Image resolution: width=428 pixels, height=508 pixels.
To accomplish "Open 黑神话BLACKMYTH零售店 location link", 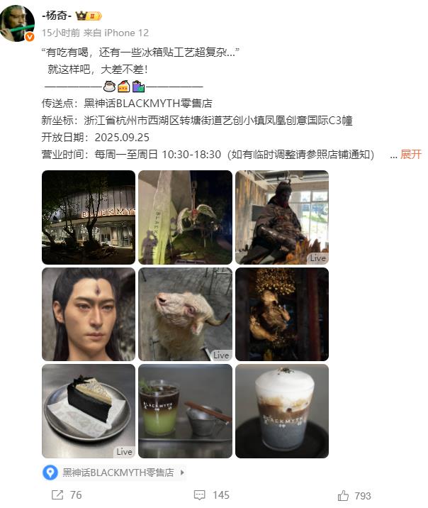I will tap(118, 473).
